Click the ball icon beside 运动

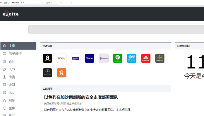click(x=5, y=93)
